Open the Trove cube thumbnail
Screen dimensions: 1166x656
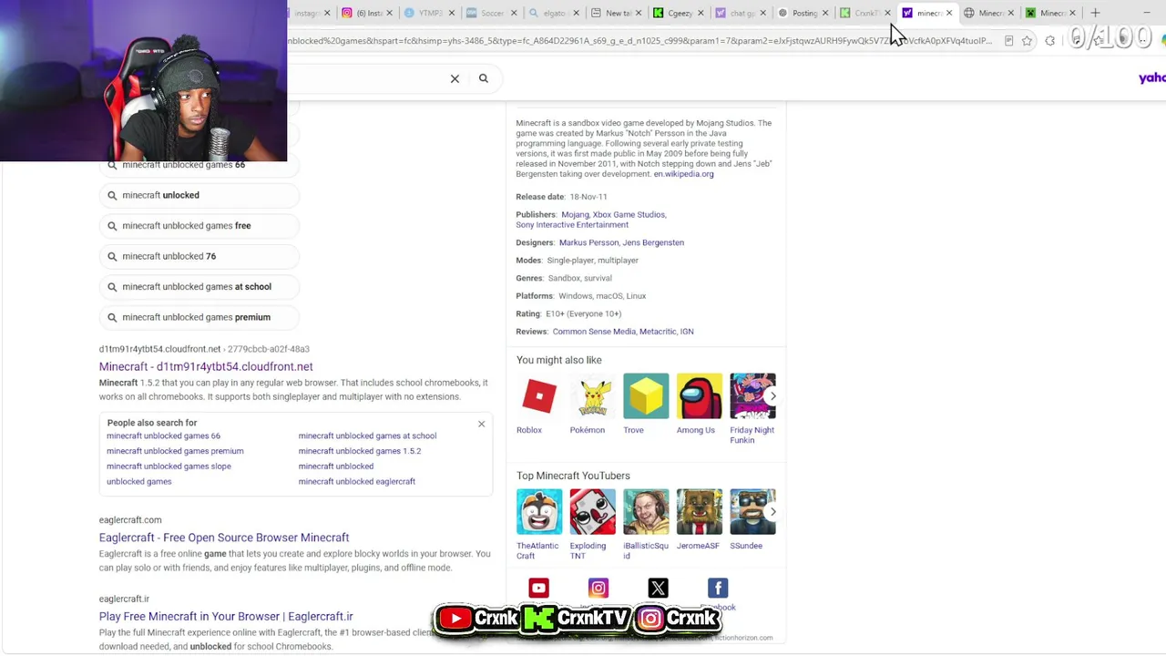click(646, 396)
